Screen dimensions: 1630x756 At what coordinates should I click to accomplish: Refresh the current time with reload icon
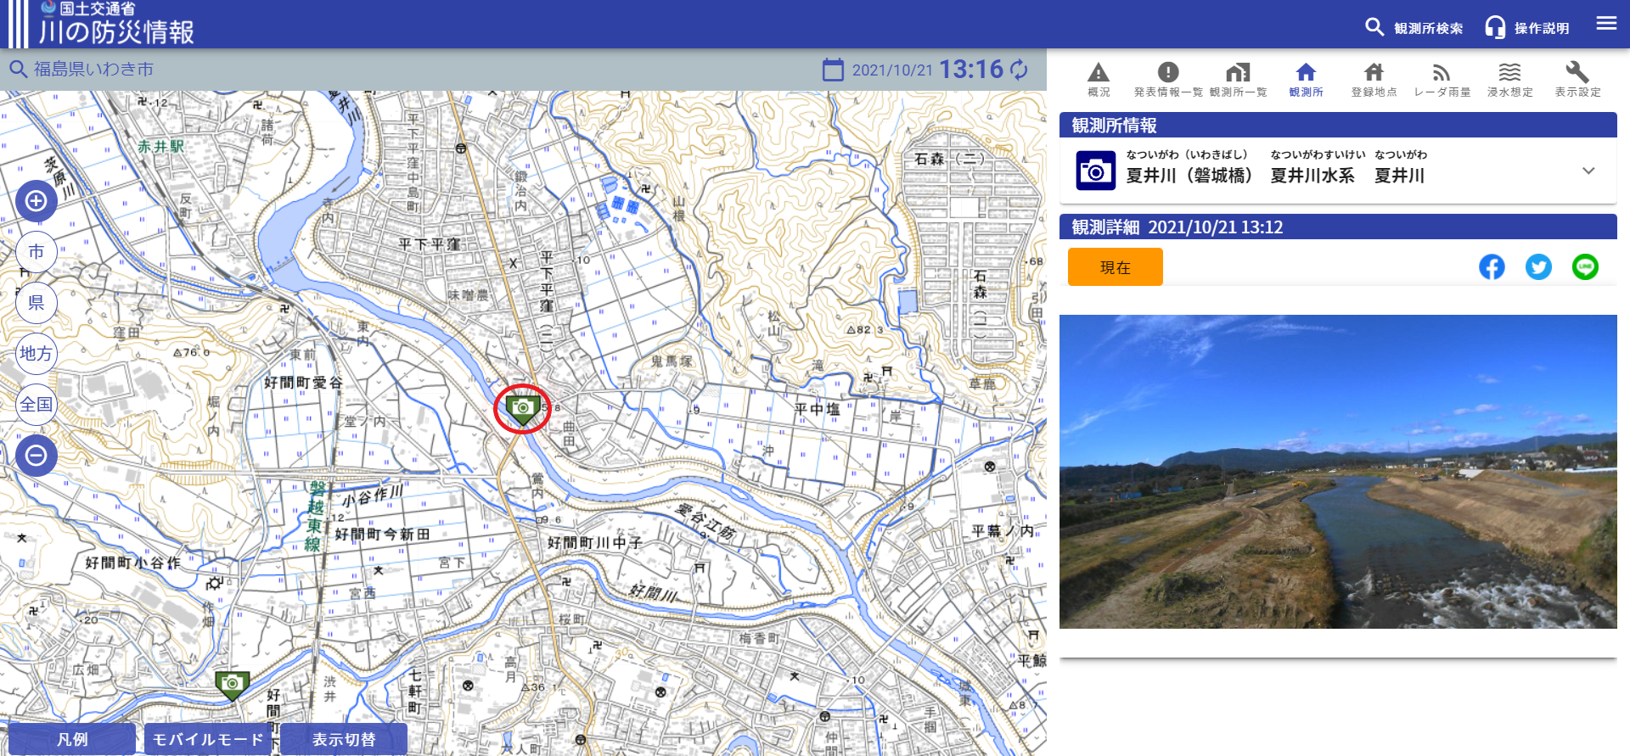click(x=1019, y=70)
